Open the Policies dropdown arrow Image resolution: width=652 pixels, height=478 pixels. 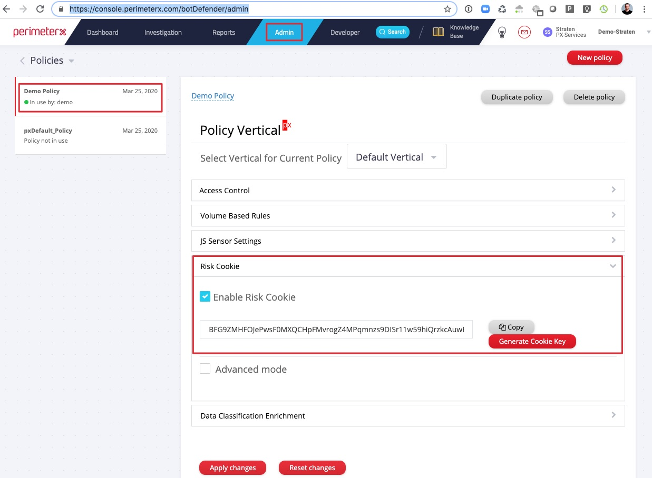[71, 61]
